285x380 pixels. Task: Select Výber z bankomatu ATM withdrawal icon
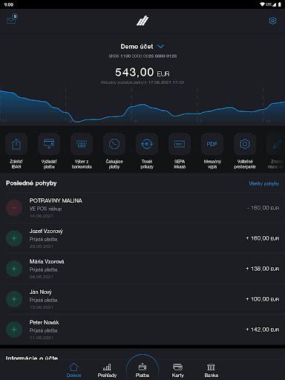pyautogui.click(x=82, y=144)
